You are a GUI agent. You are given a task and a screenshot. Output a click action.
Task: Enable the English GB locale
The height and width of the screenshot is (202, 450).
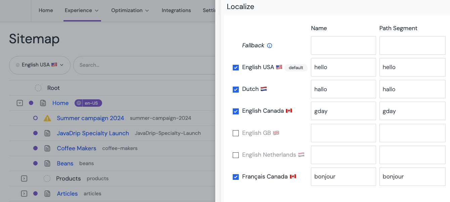(235, 133)
